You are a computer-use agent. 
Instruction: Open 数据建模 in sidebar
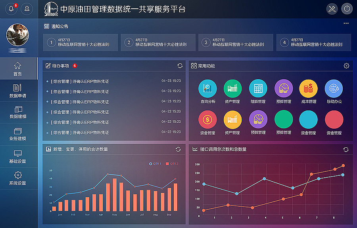(x=19, y=113)
